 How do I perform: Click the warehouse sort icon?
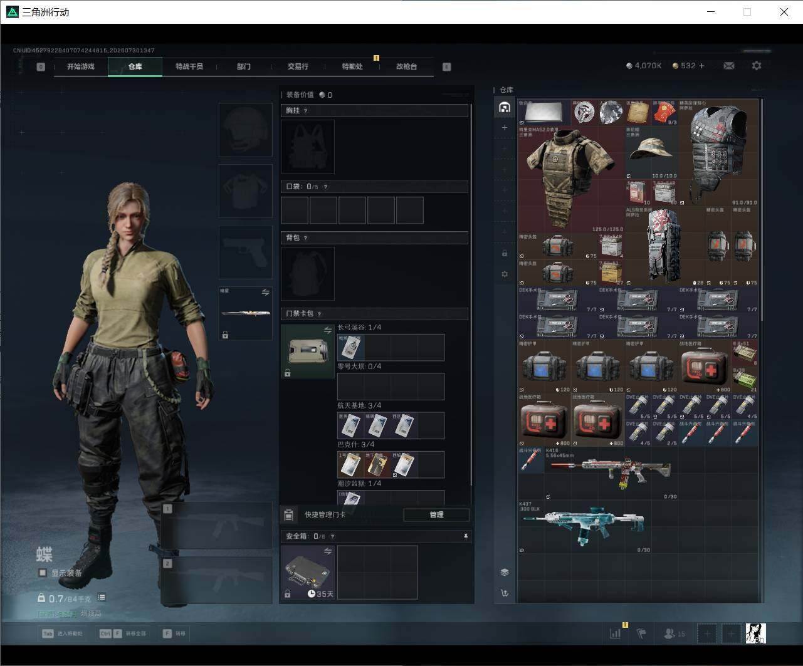point(505,593)
